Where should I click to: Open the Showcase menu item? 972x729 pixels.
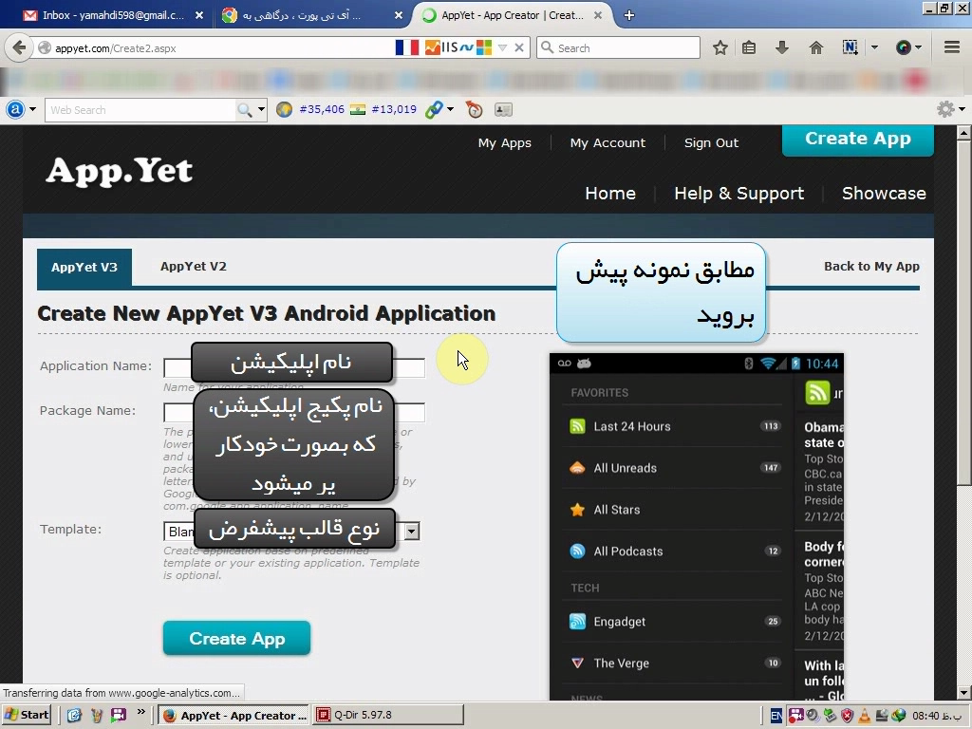(x=884, y=194)
